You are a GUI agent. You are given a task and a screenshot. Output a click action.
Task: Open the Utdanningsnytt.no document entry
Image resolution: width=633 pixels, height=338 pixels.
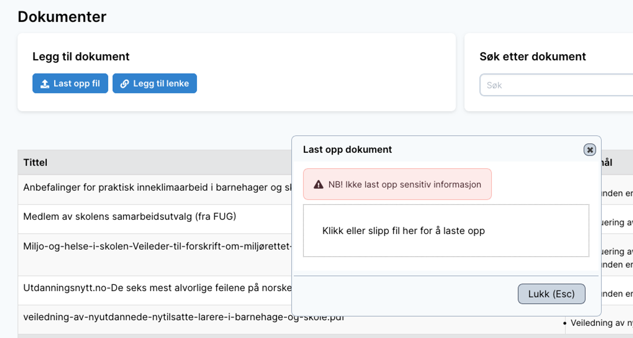pos(156,288)
